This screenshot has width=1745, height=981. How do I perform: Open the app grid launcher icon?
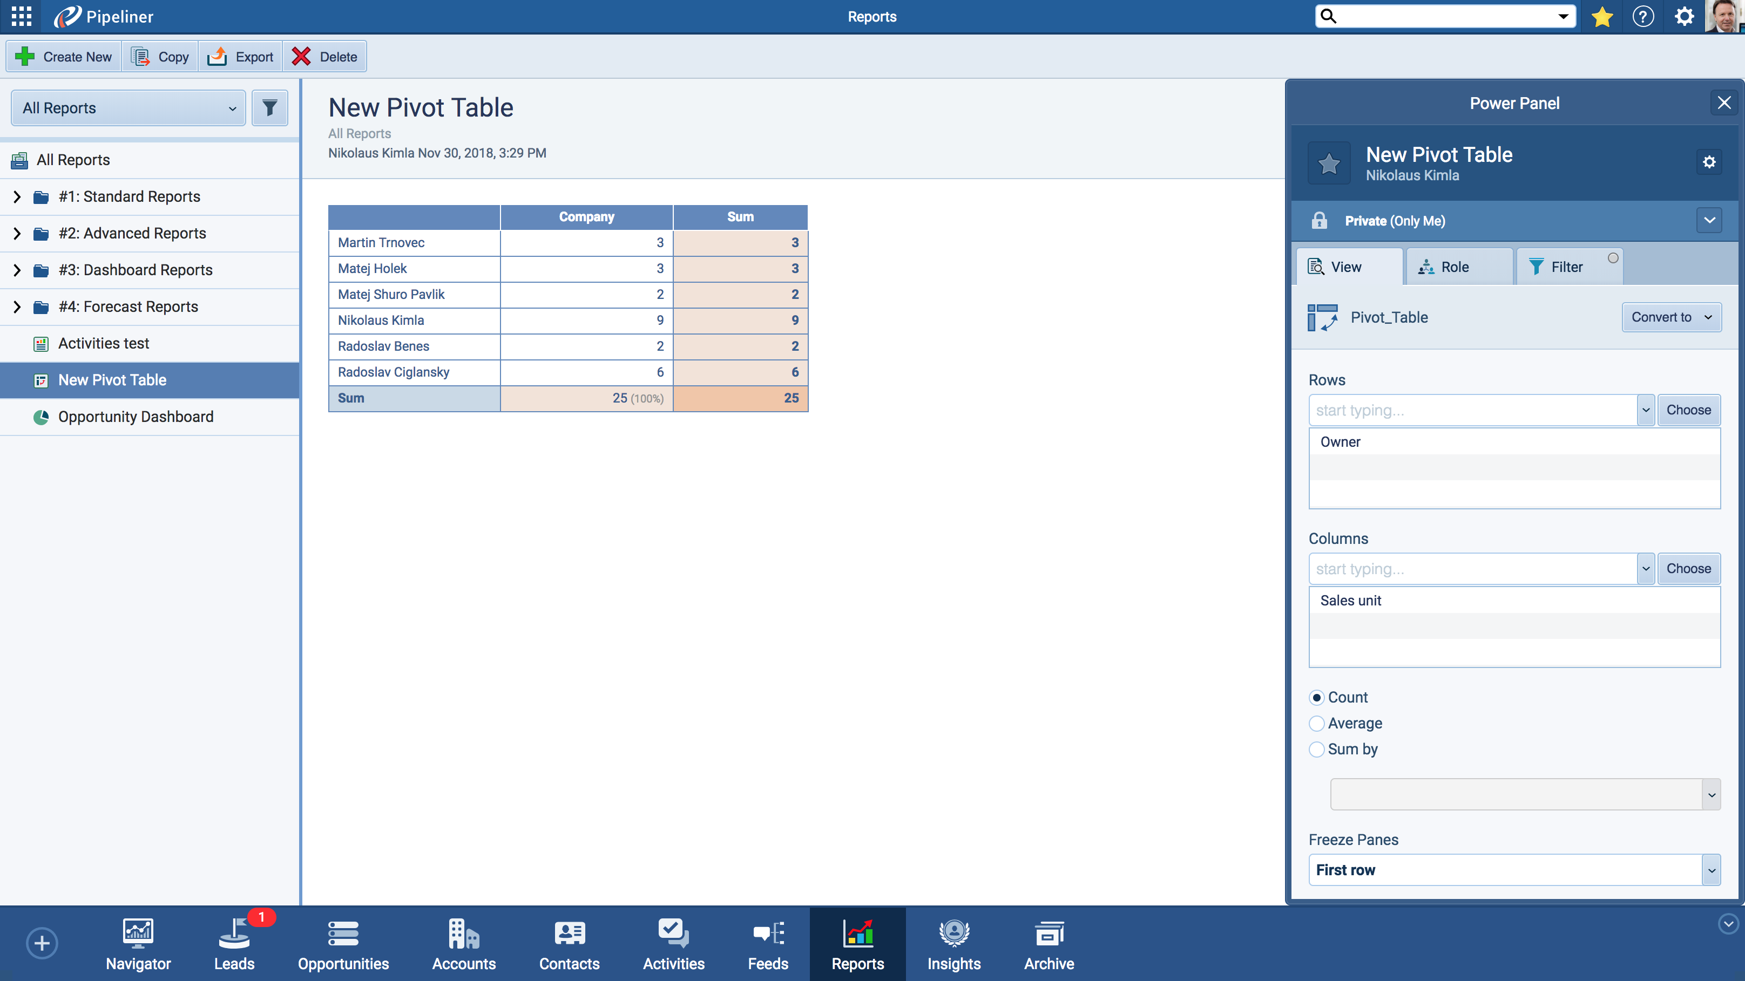point(21,16)
